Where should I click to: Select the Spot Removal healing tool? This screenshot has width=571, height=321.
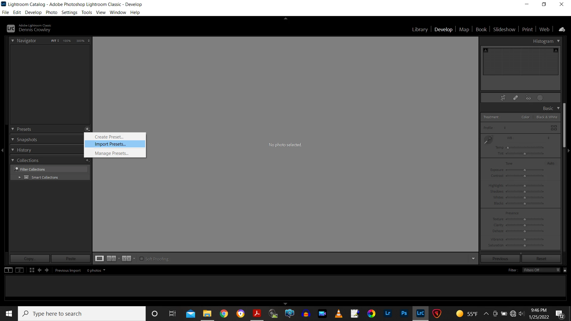point(515,98)
